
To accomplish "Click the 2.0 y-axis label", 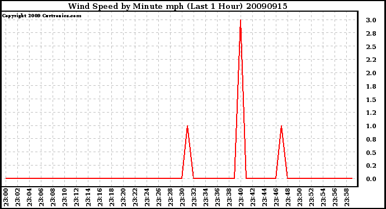I will coord(371,73).
